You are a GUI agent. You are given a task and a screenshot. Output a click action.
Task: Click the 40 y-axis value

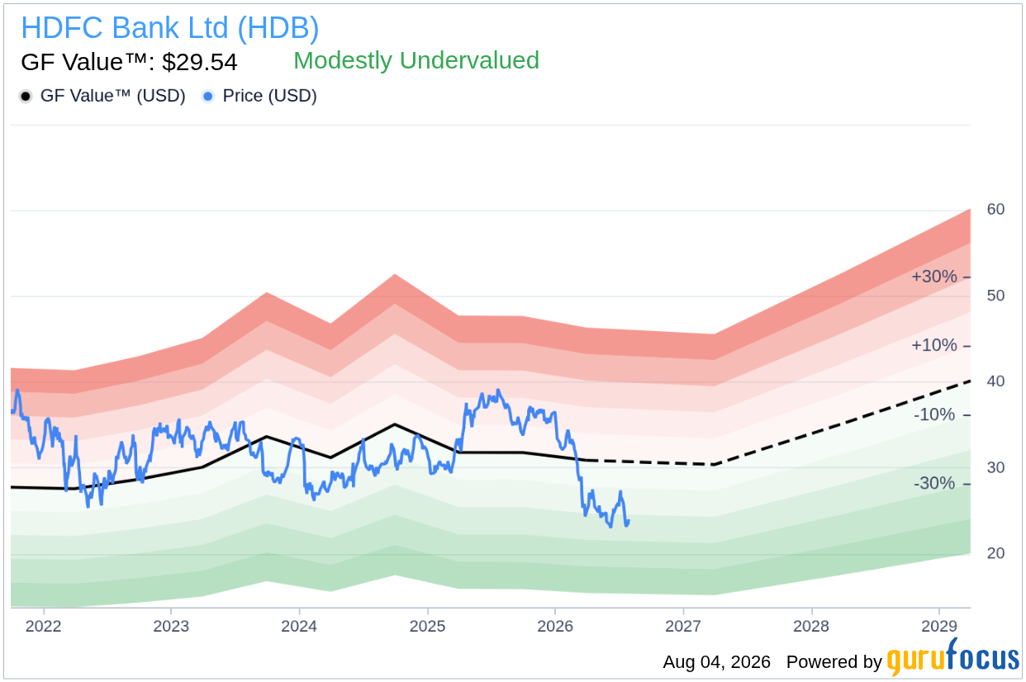point(995,381)
